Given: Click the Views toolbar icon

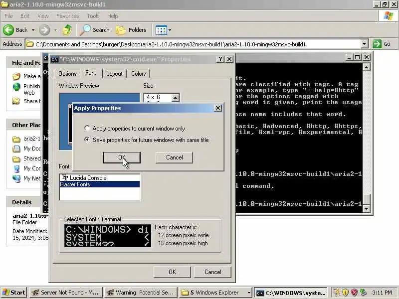Looking at the screenshot, I should (x=161, y=30).
